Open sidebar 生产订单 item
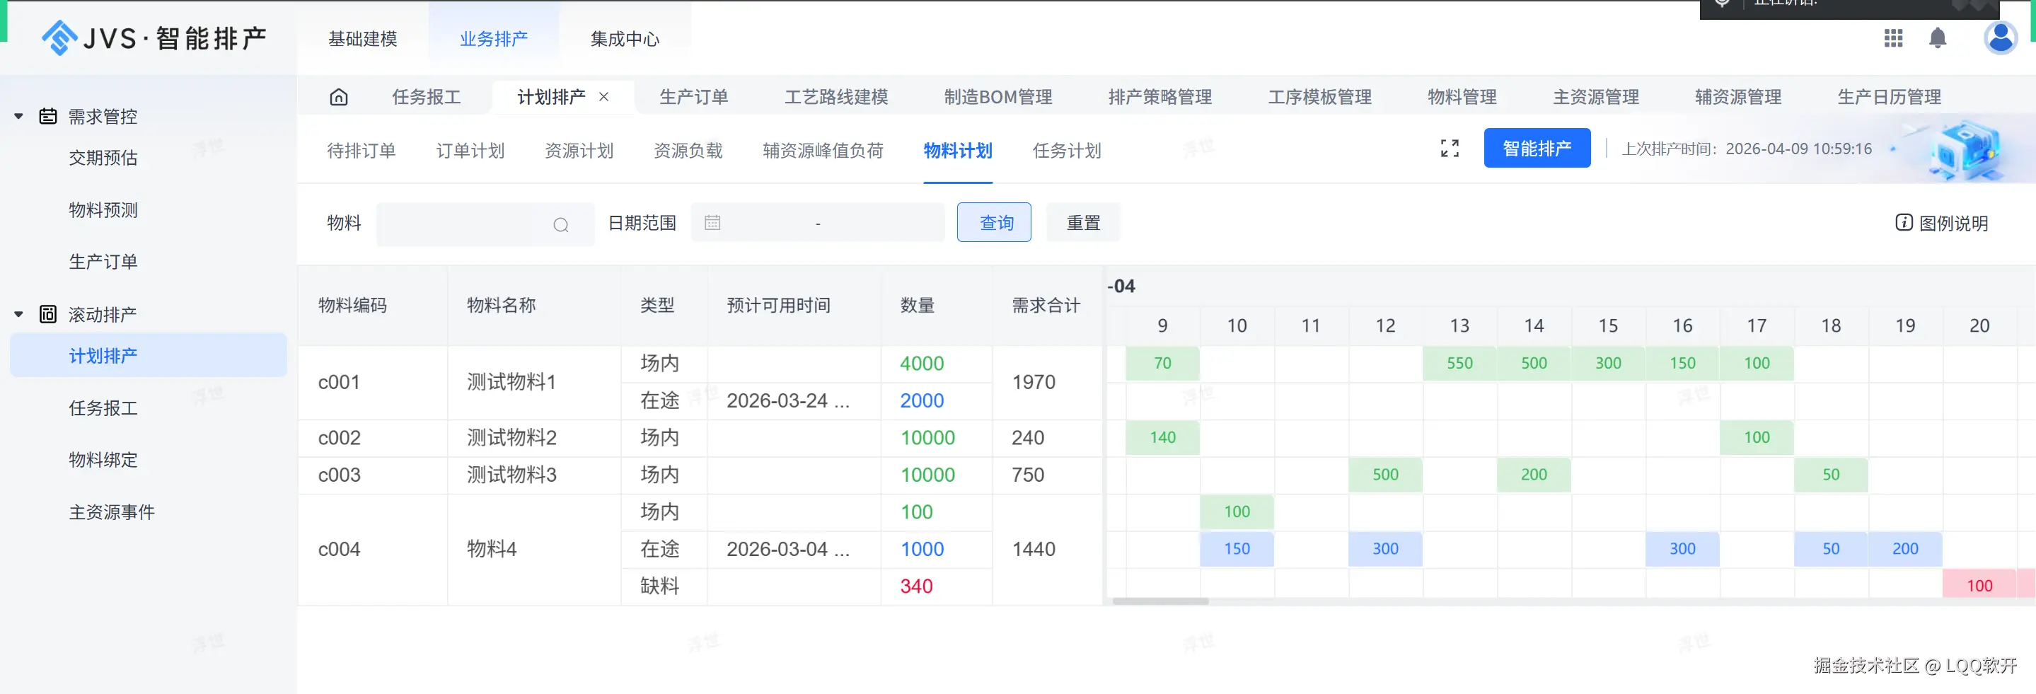The width and height of the screenshot is (2036, 694). point(103,262)
